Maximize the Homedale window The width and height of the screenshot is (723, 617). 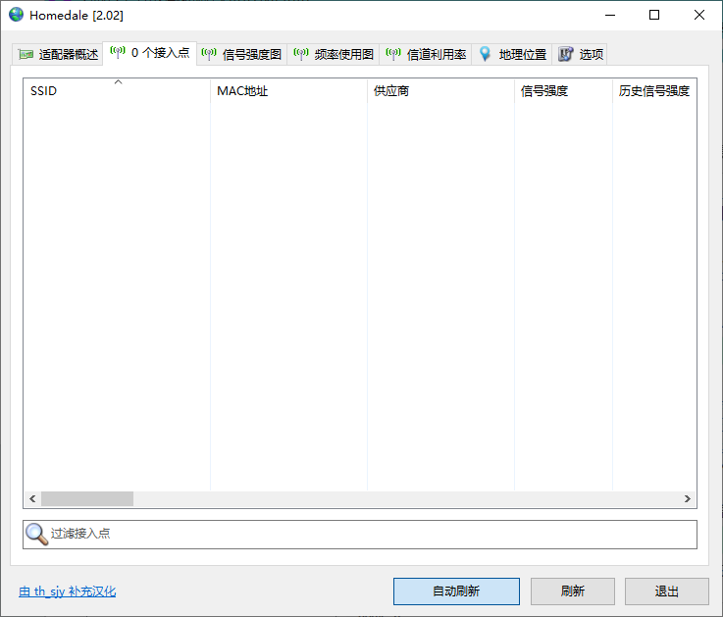(x=654, y=16)
